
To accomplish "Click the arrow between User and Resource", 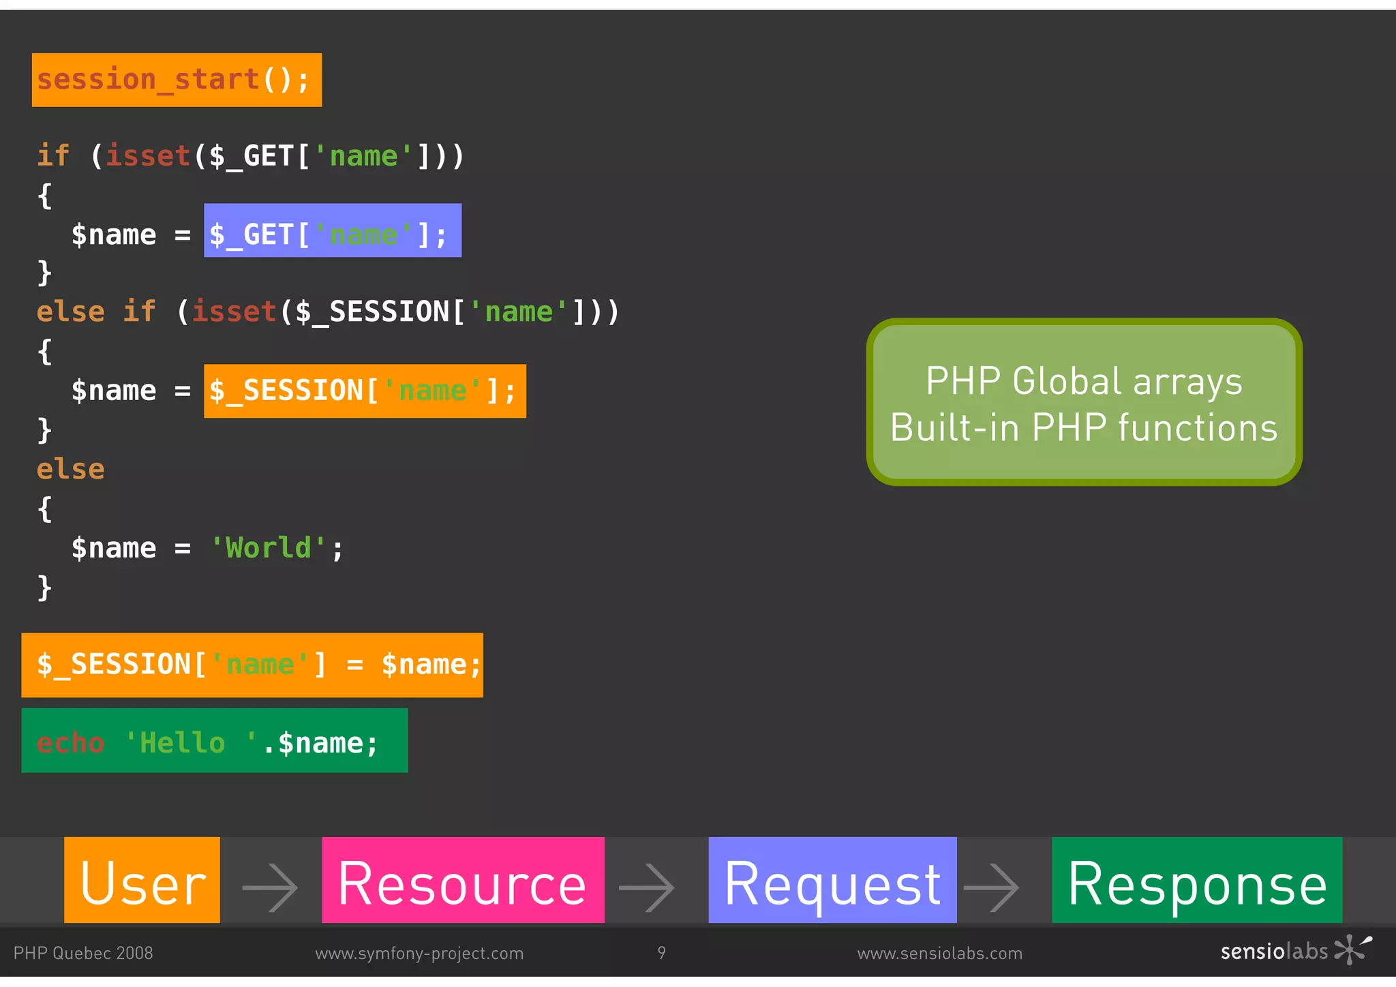I will (271, 887).
